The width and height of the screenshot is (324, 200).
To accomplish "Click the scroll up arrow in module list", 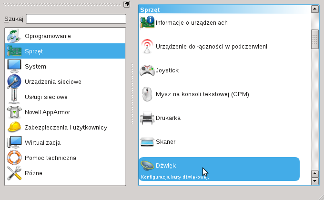I will (x=314, y=9).
